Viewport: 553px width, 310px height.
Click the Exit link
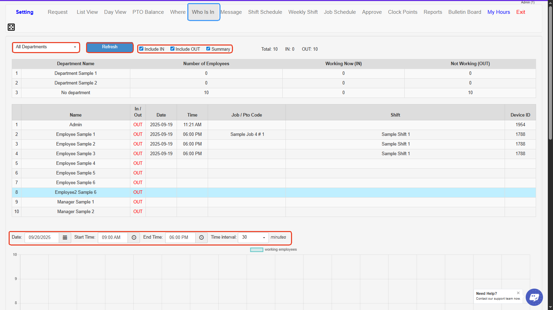pyautogui.click(x=521, y=12)
